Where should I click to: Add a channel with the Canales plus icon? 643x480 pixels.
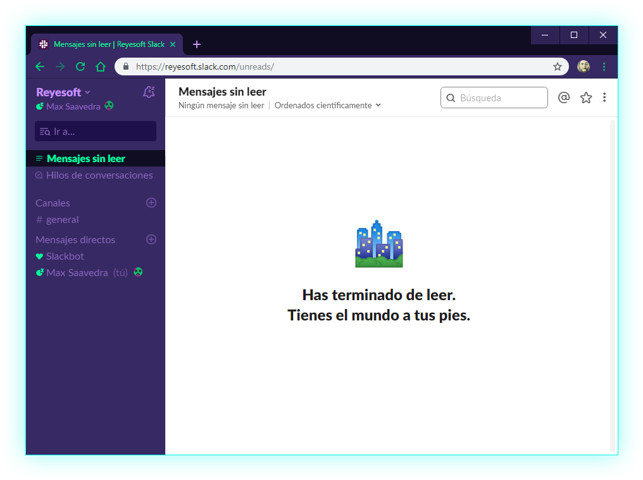(151, 203)
